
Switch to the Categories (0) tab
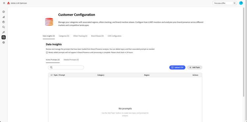[64, 36]
